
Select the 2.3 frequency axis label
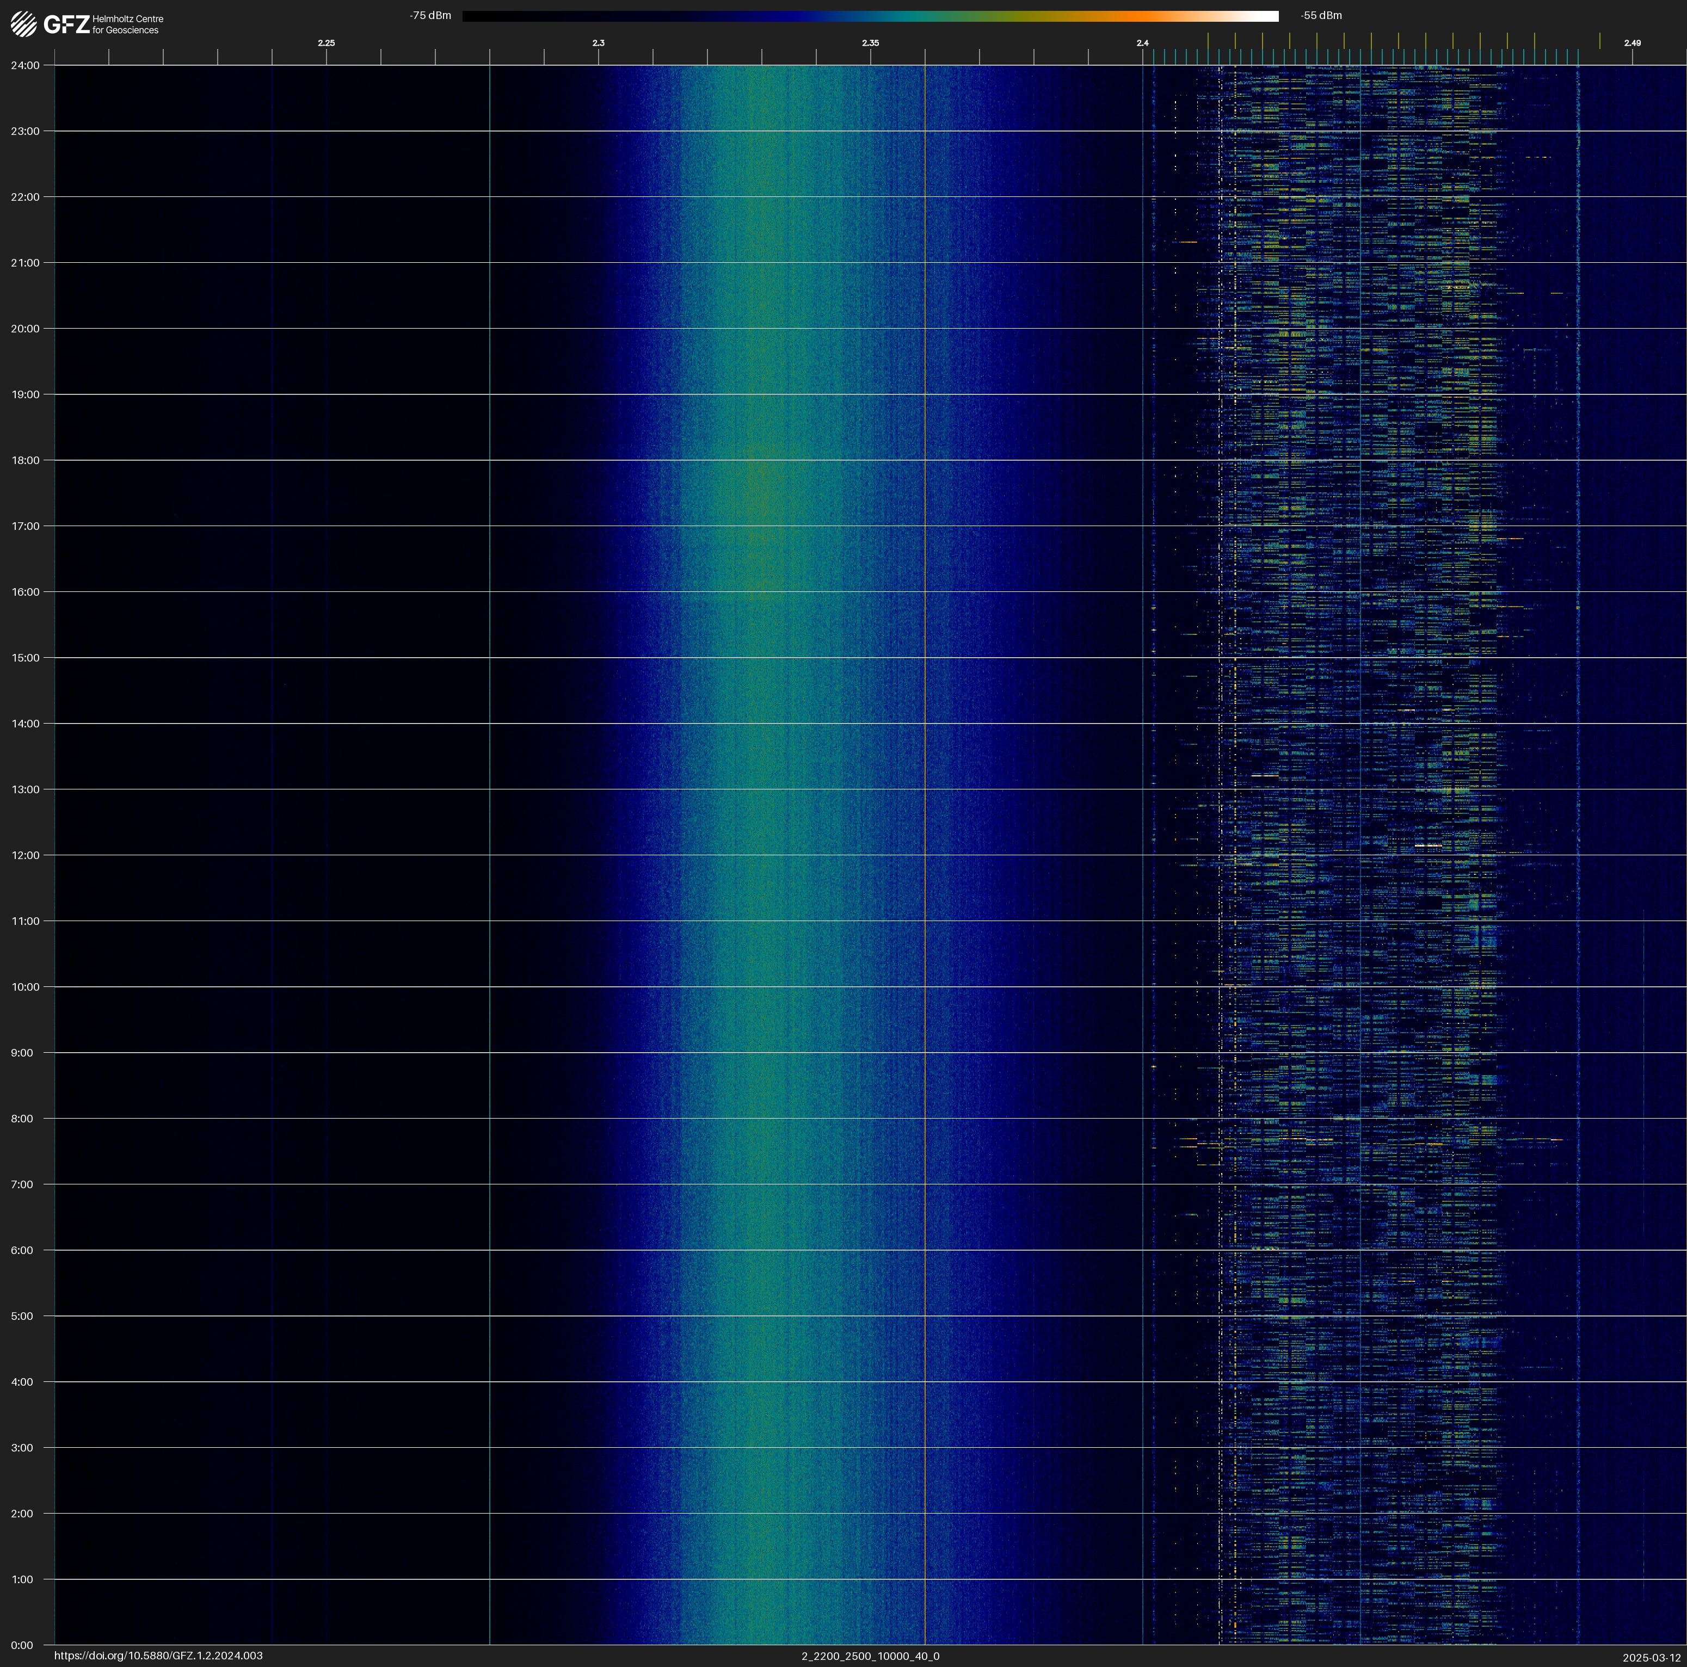(x=598, y=43)
